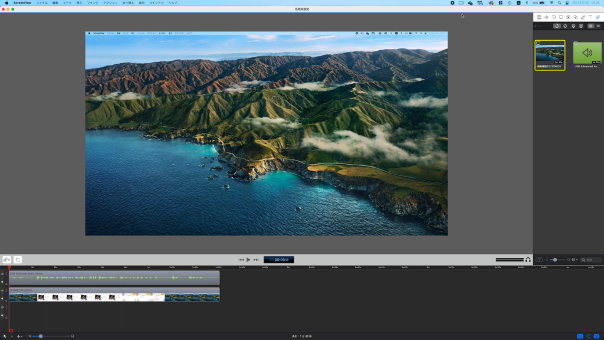The width and height of the screenshot is (604, 340).
Task: Open the arrow tool dropdown at bottom left
Action: pos(12,336)
